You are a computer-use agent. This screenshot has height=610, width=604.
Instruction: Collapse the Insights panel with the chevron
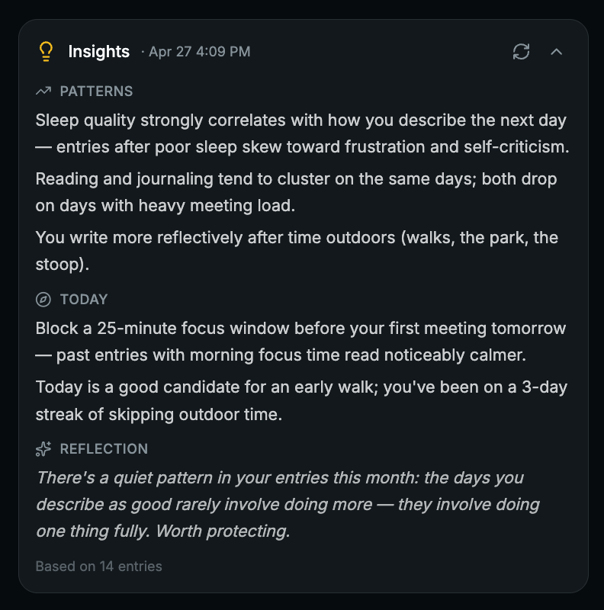tap(557, 52)
